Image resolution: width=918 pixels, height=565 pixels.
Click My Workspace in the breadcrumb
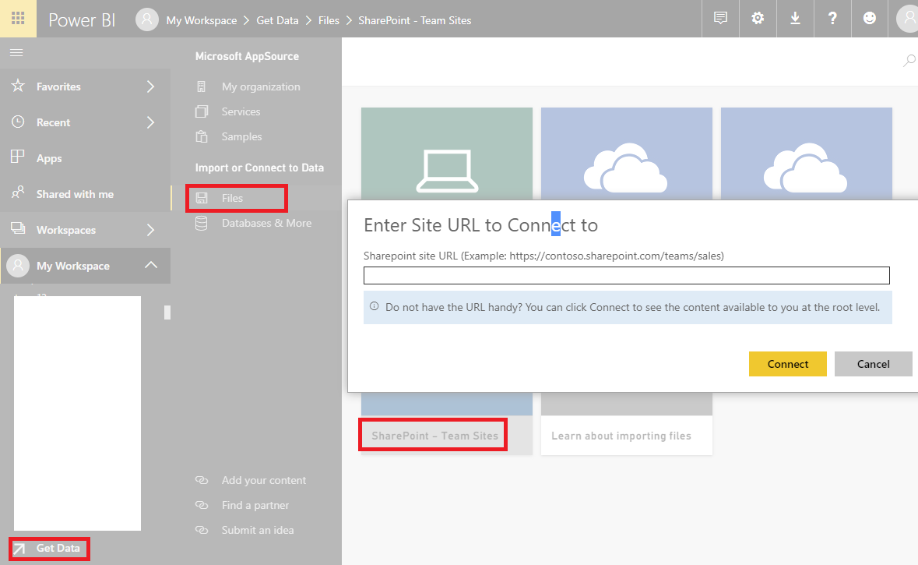202,20
